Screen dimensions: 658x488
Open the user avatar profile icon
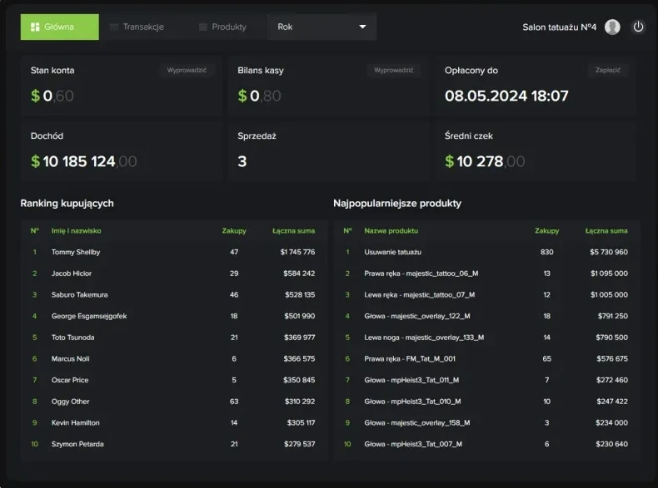(x=612, y=27)
